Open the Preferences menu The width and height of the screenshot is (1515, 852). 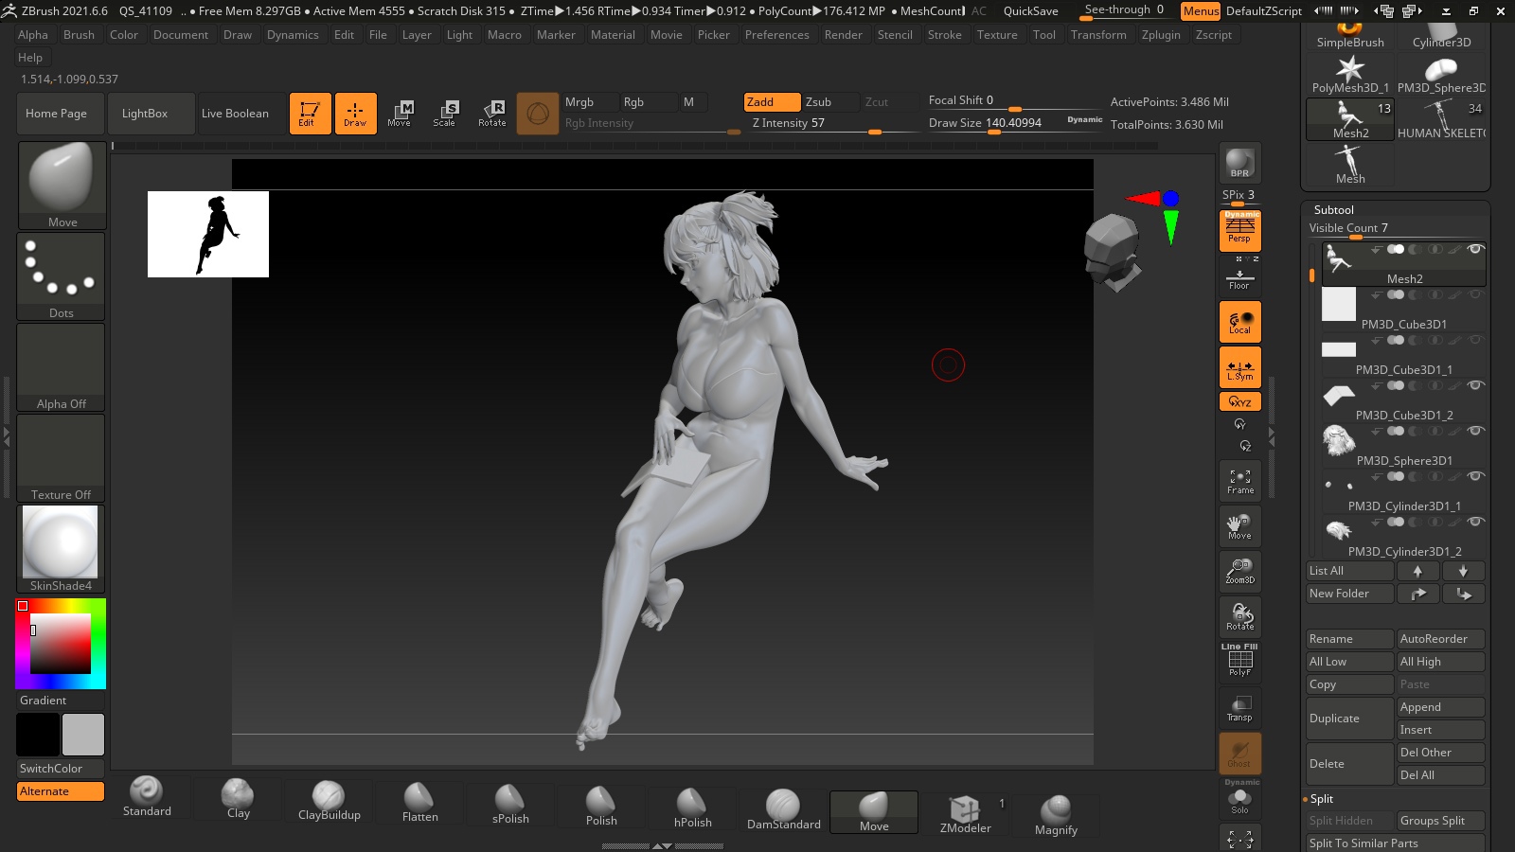point(777,35)
